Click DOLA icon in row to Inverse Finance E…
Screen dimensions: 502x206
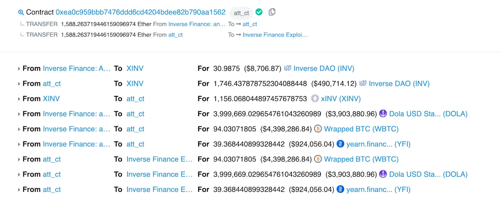click(x=383, y=174)
